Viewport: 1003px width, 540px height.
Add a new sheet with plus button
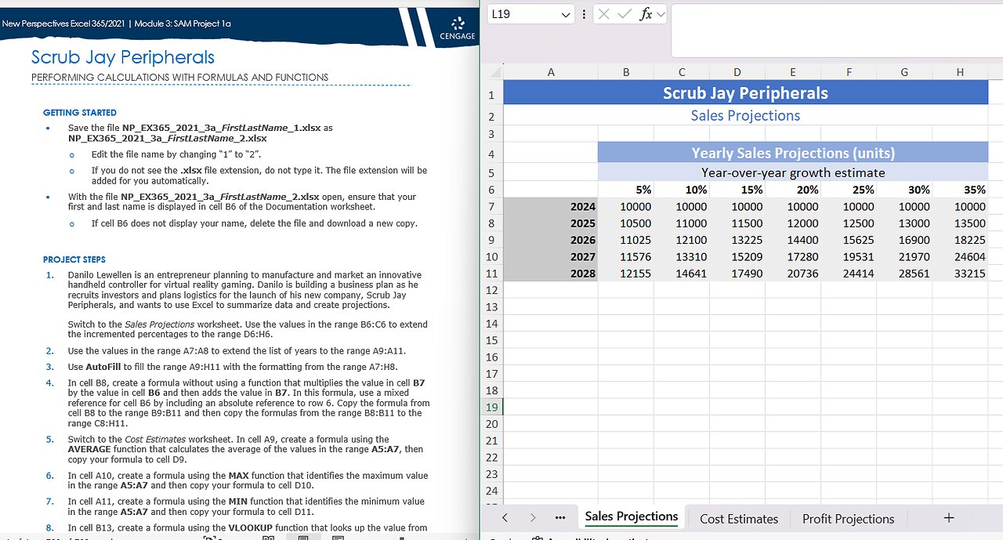(x=949, y=517)
